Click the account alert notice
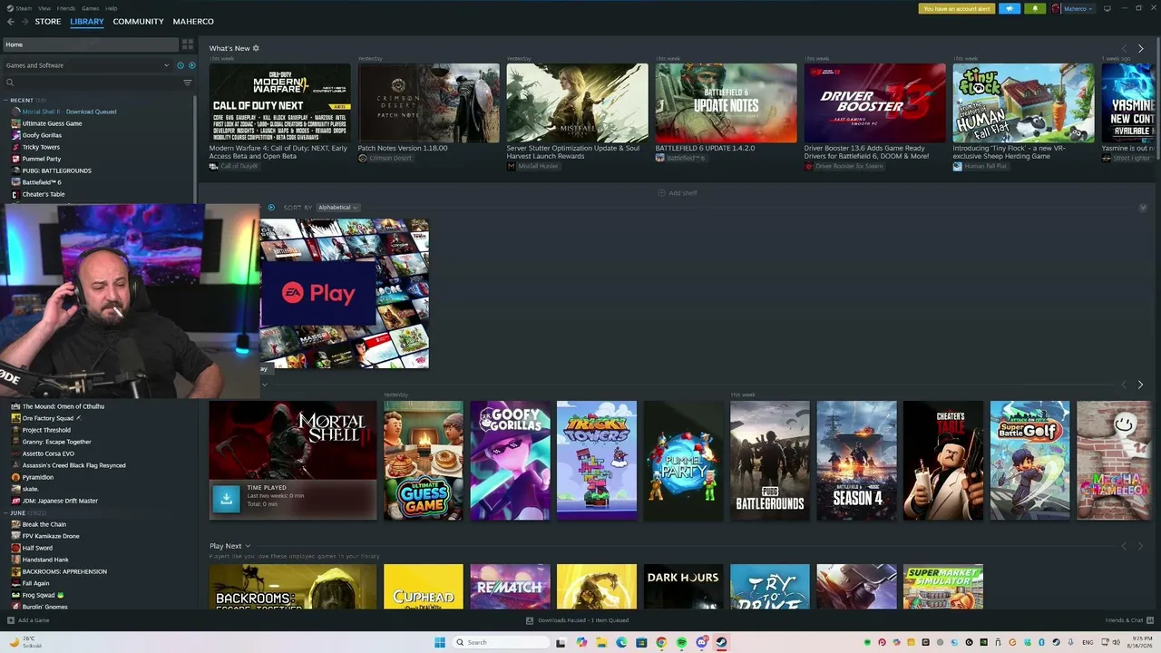This screenshot has width=1161, height=653. (957, 9)
